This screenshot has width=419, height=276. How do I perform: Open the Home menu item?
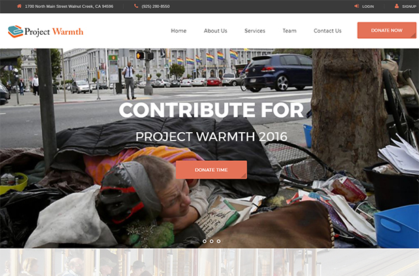pyautogui.click(x=179, y=31)
